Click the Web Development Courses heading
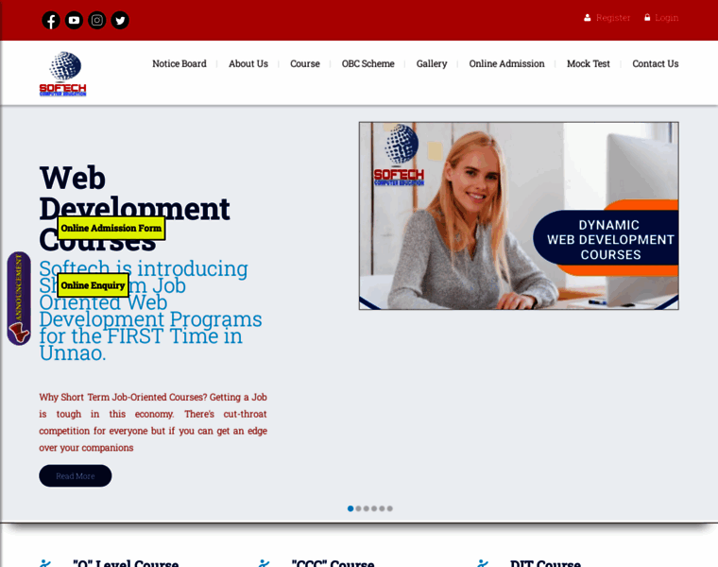The width and height of the screenshot is (718, 567). click(134, 209)
